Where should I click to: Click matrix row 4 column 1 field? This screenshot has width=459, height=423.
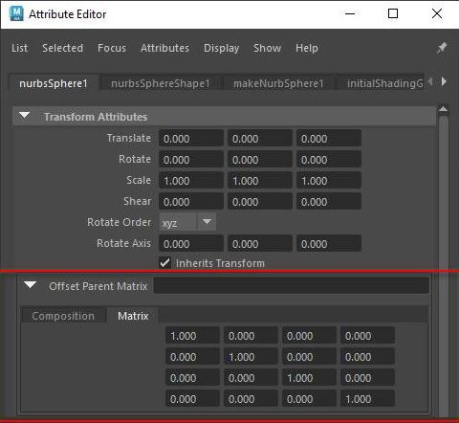192,399
